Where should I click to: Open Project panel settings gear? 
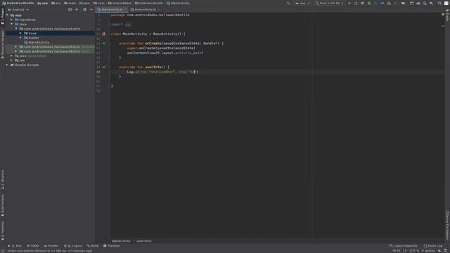pos(84,9)
